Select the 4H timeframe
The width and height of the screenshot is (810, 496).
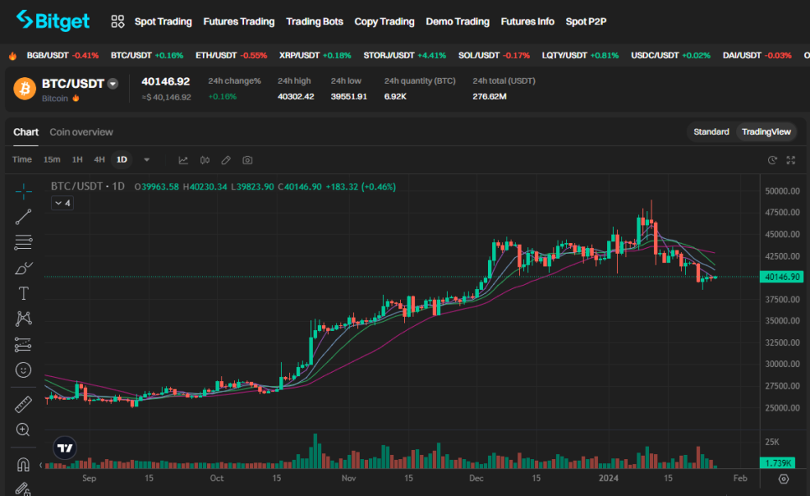tap(99, 159)
